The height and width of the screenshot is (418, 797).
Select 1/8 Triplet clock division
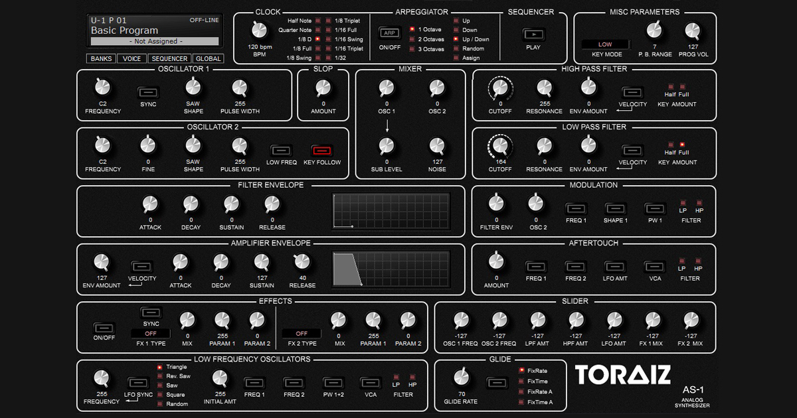pos(328,21)
